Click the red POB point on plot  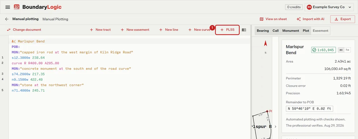(x=268, y=111)
